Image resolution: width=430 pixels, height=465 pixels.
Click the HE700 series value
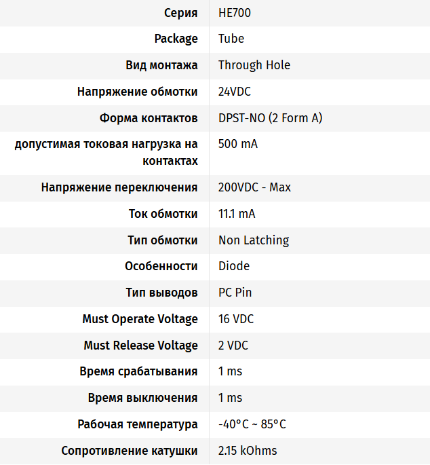tap(235, 13)
